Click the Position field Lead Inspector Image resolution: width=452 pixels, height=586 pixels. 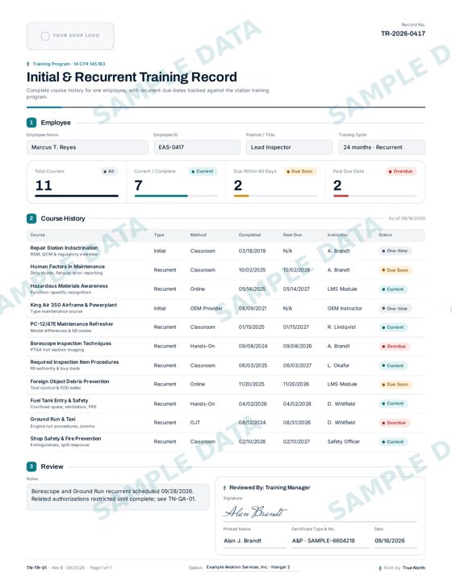pyautogui.click(x=289, y=147)
